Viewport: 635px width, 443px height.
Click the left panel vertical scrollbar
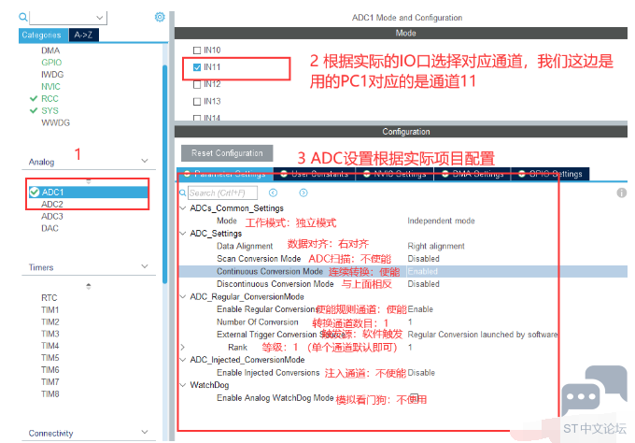point(165,140)
